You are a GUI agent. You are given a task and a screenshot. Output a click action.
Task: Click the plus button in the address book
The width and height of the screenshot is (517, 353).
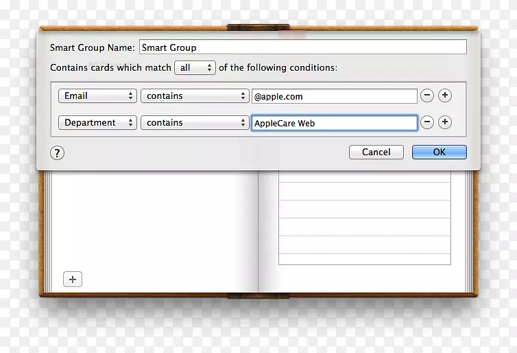point(73,280)
